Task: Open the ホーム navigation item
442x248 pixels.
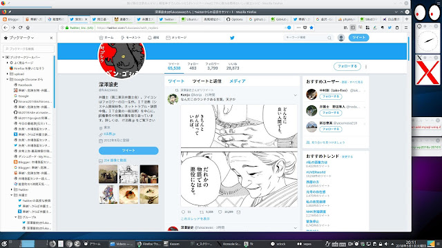Action: (x=106, y=38)
